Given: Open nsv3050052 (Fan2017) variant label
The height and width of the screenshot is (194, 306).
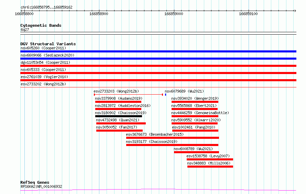Looking at the screenshot, I should coord(117,127).
